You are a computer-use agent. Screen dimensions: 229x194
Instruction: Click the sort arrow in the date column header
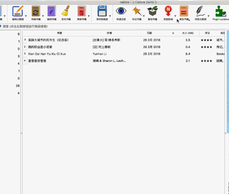pos(173,34)
